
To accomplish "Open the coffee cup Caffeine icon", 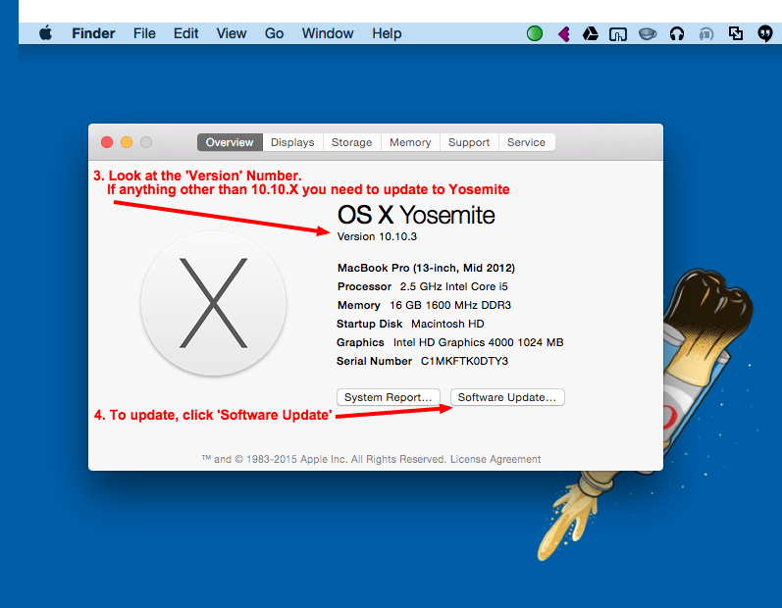I will point(648,34).
